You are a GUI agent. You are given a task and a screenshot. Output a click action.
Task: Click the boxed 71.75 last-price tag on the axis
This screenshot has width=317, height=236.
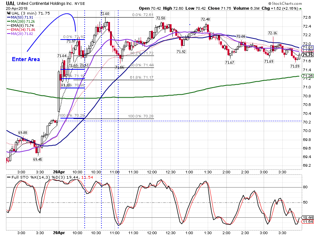click(308, 55)
